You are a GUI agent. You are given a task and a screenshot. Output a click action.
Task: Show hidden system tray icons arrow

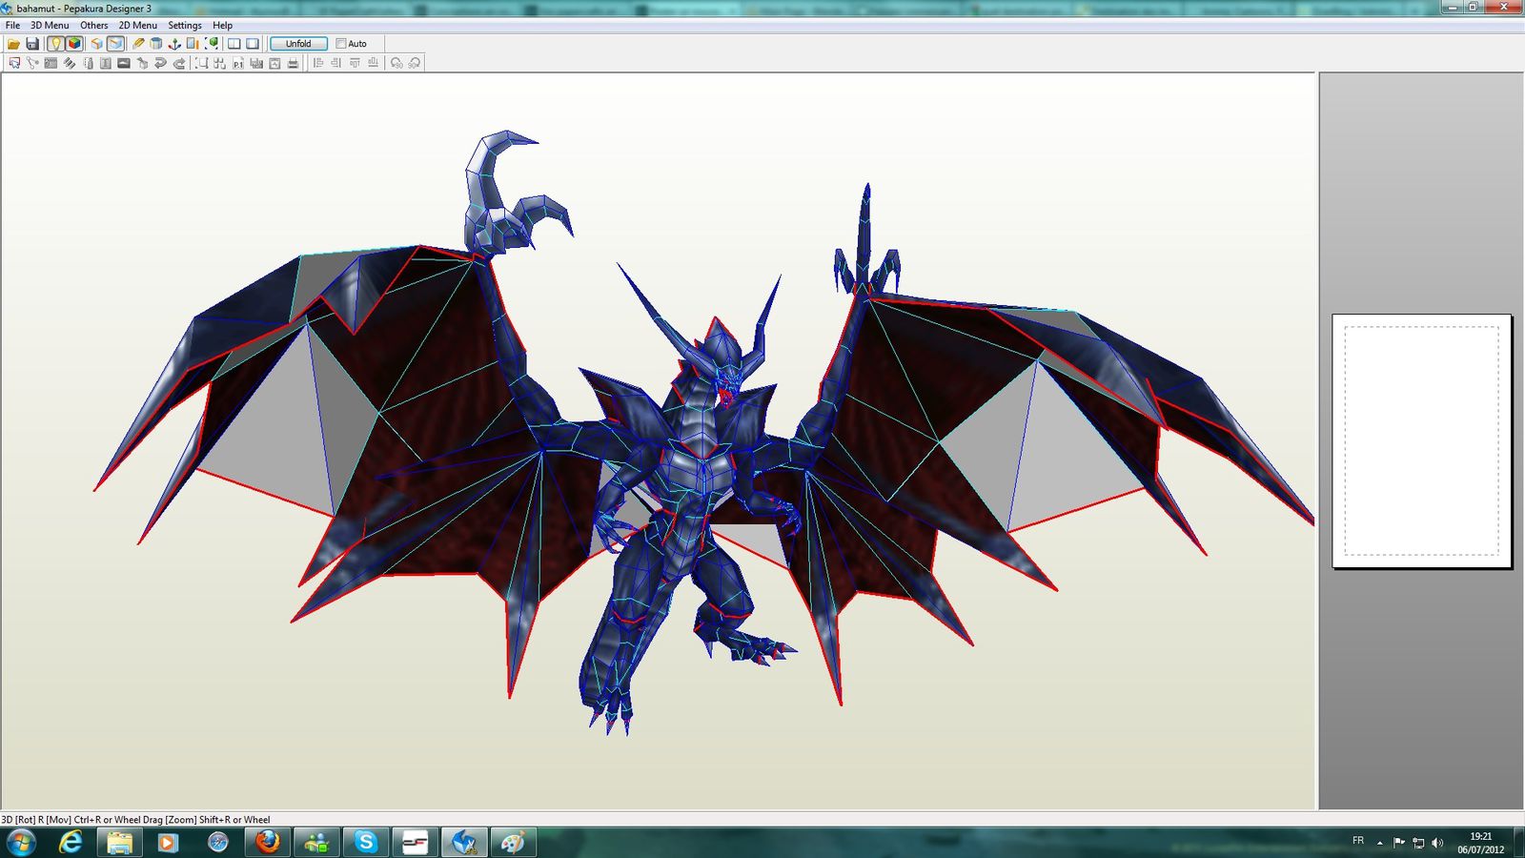click(x=1379, y=843)
